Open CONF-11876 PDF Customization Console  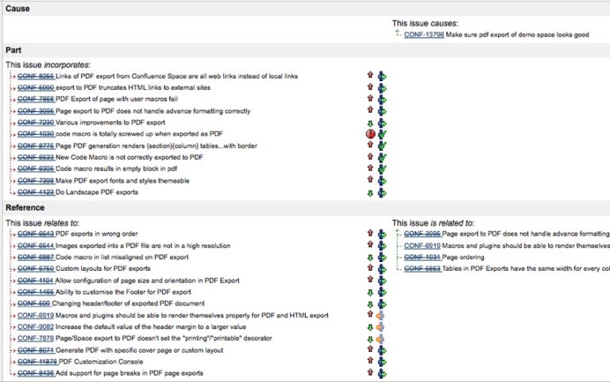click(x=37, y=362)
